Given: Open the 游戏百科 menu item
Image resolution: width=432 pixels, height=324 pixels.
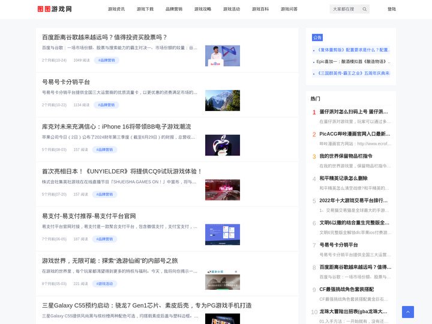Looking at the screenshot, I should (260, 9).
